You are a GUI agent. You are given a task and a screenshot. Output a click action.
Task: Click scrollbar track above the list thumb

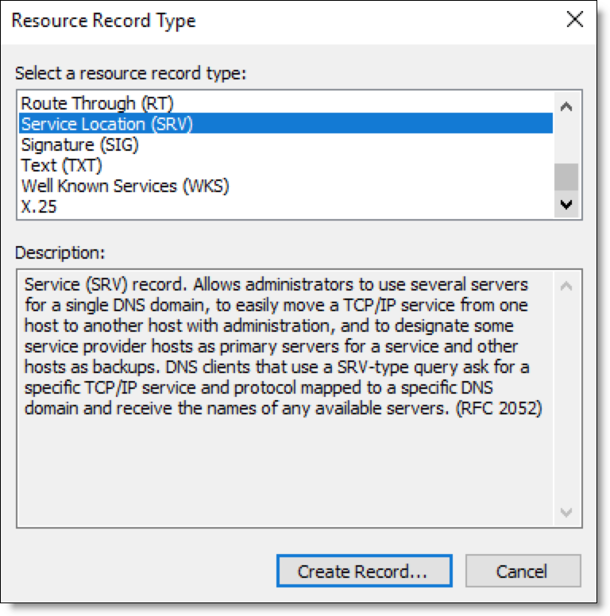click(x=566, y=141)
